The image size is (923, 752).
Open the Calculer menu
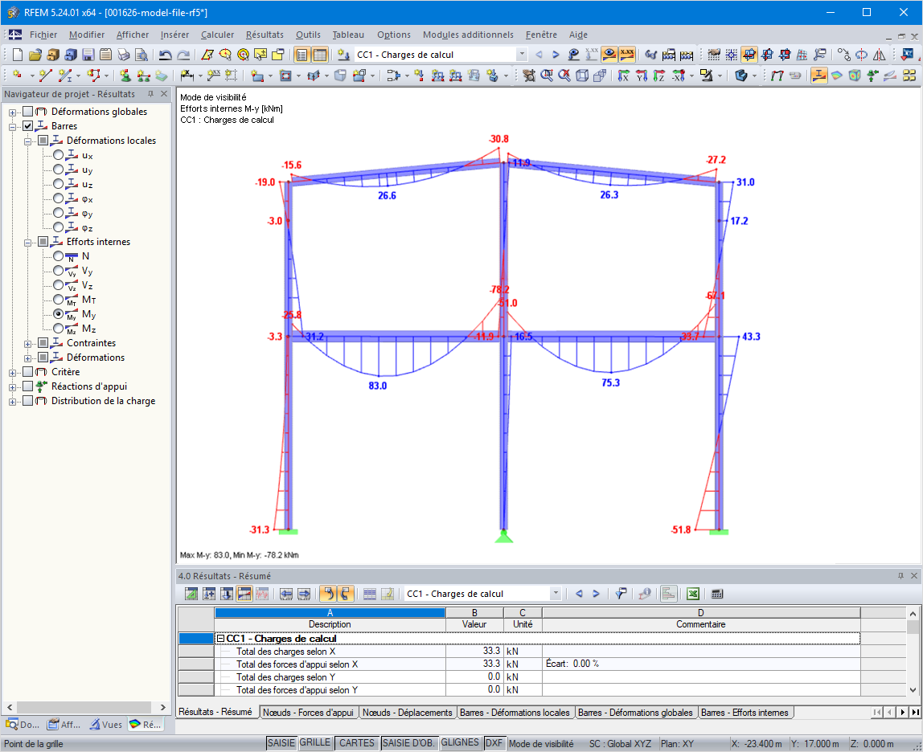click(217, 35)
